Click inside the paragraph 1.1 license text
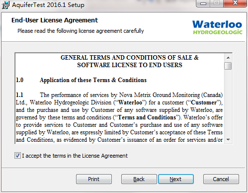 (x=119, y=117)
